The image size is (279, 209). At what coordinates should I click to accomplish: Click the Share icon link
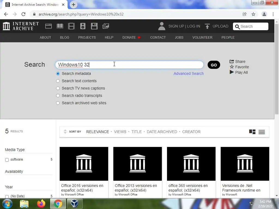(237, 62)
